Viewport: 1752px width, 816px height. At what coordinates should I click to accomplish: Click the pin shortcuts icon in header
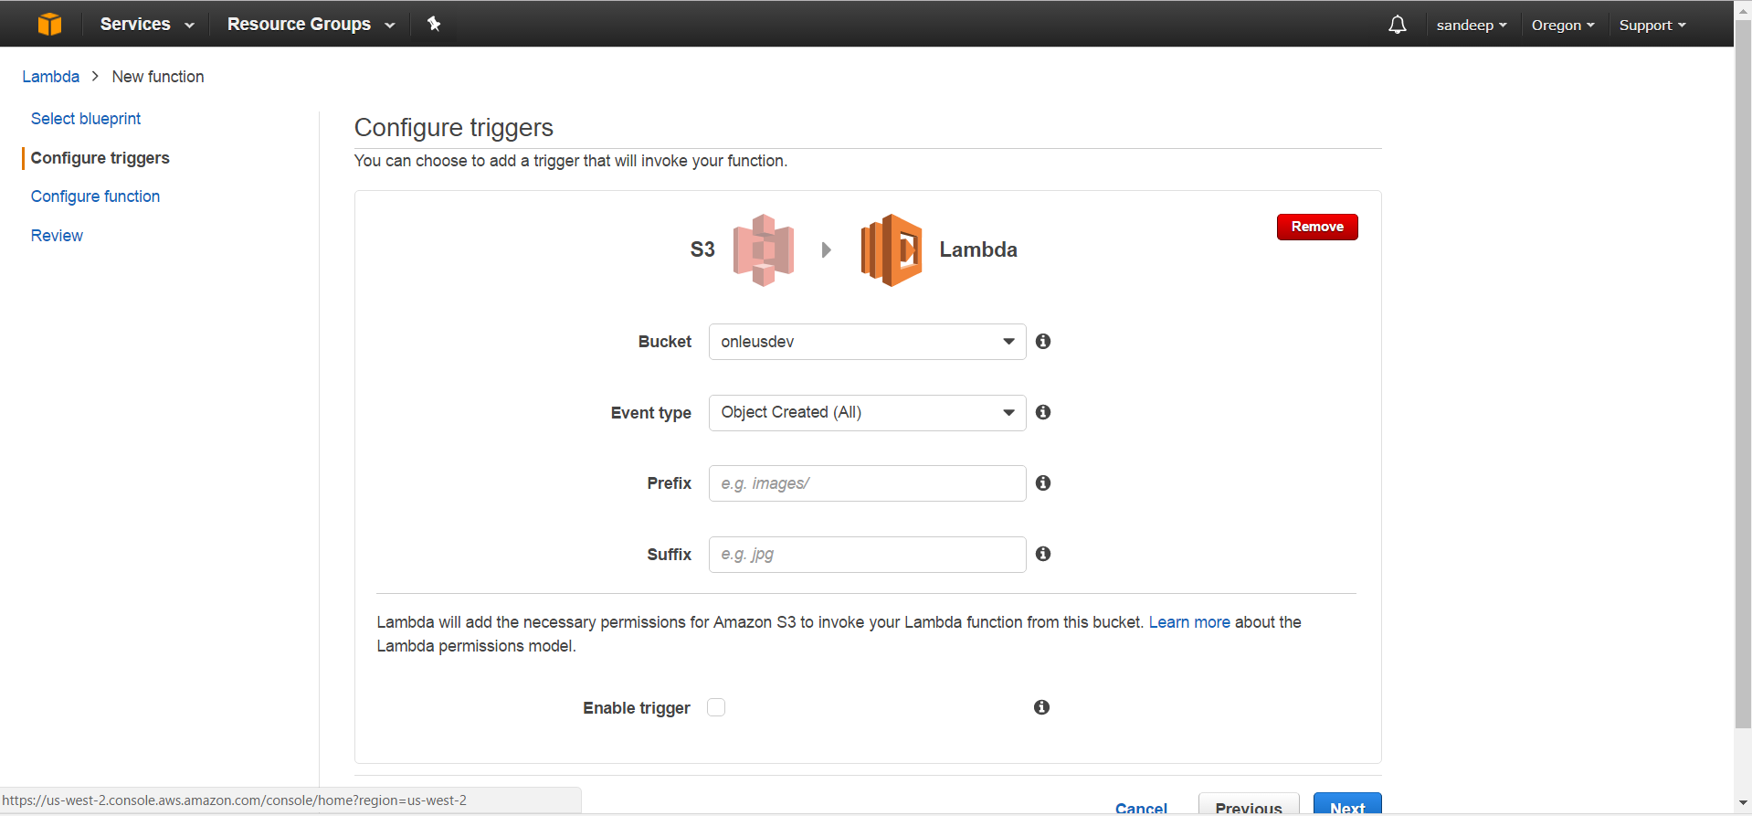[x=434, y=24]
